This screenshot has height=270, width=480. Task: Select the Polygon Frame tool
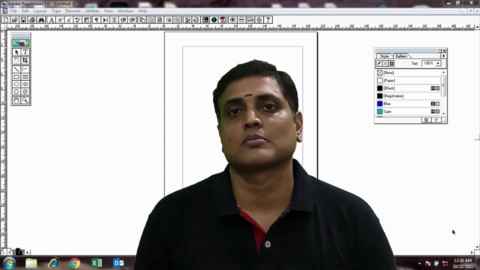[x=25, y=91]
